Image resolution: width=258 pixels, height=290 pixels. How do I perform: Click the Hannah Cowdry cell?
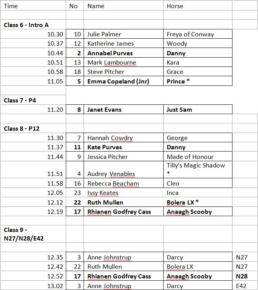point(110,138)
